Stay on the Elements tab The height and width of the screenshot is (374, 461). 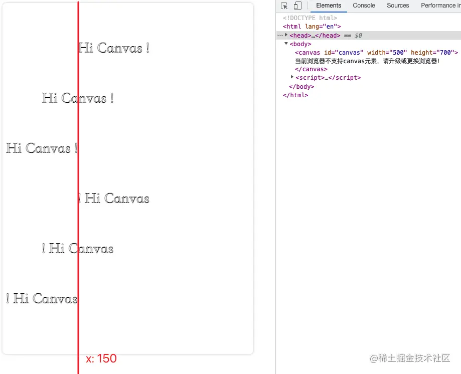(x=329, y=6)
